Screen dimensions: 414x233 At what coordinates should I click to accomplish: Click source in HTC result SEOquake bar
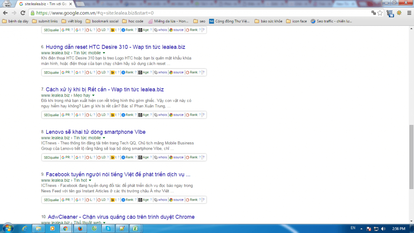coord(176,72)
